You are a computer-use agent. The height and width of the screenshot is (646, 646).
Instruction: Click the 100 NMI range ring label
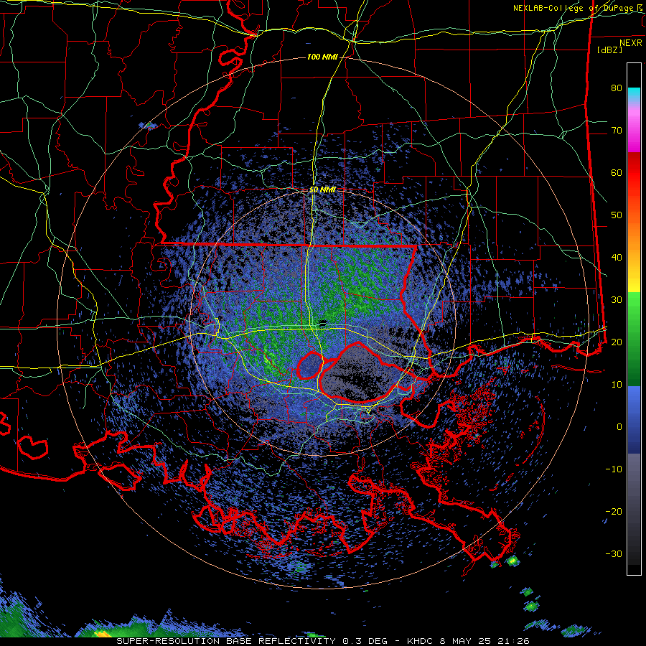(322, 57)
